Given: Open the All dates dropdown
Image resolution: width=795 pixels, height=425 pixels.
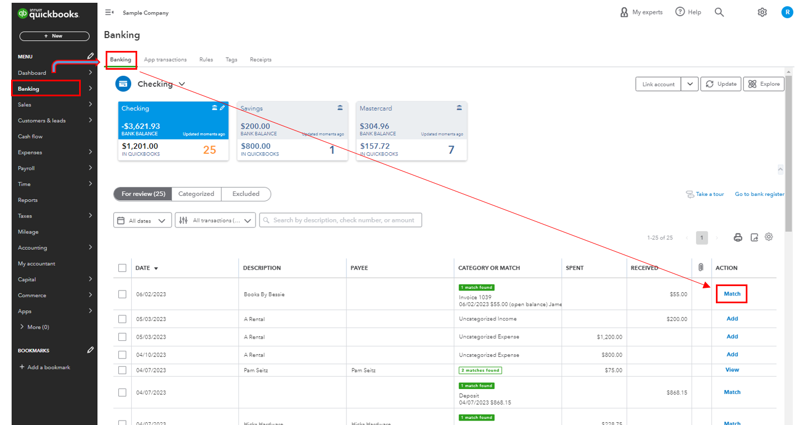Looking at the screenshot, I should pos(143,220).
